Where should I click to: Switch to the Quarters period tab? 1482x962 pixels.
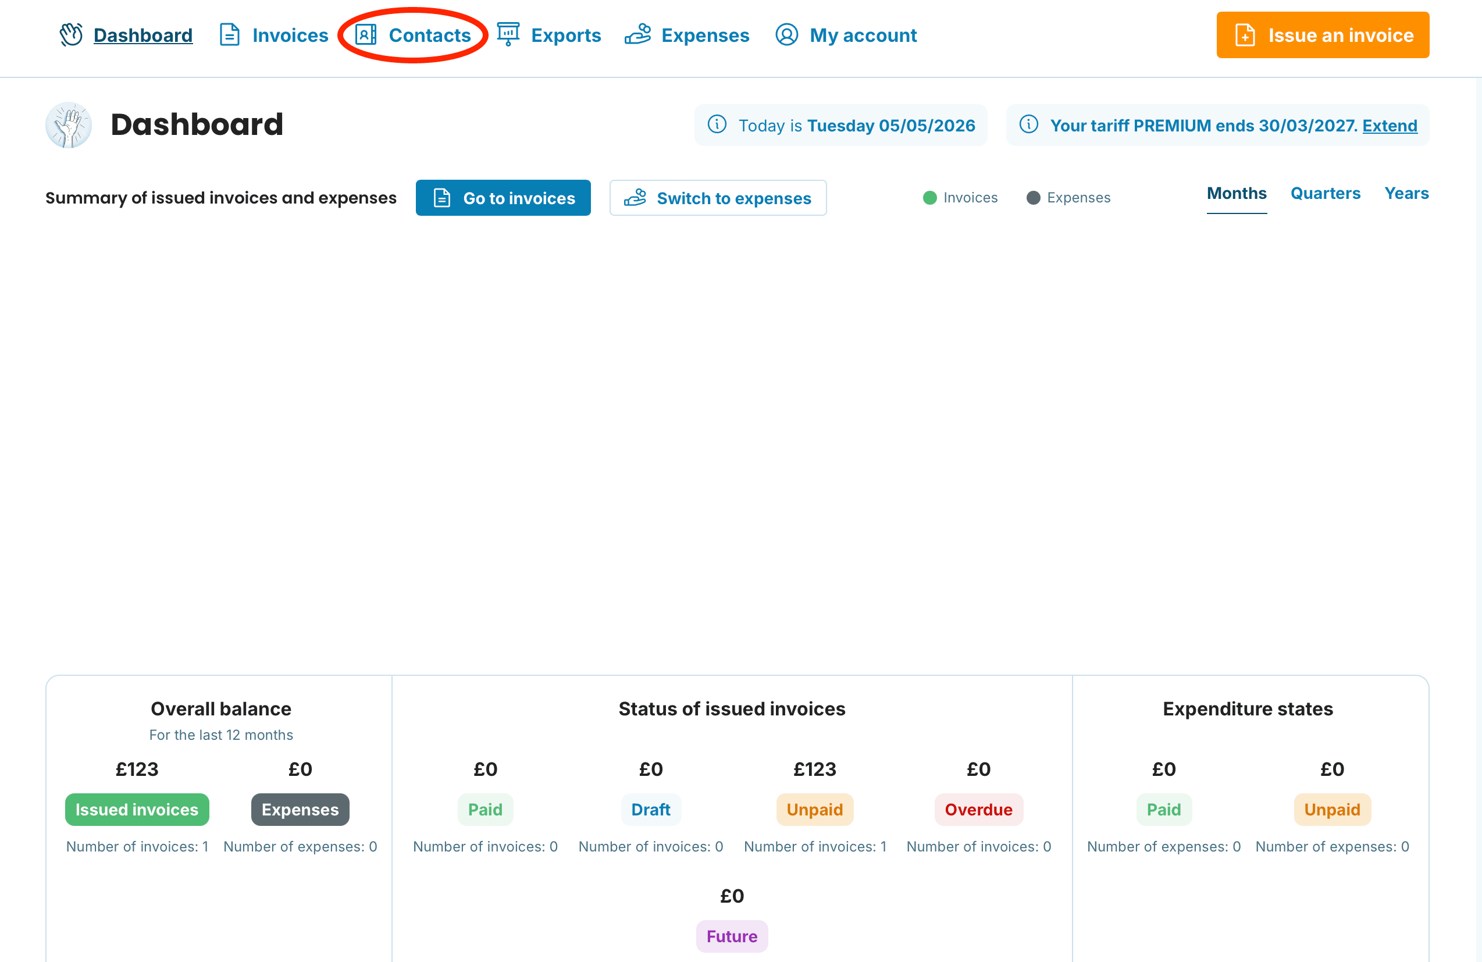[1325, 194]
